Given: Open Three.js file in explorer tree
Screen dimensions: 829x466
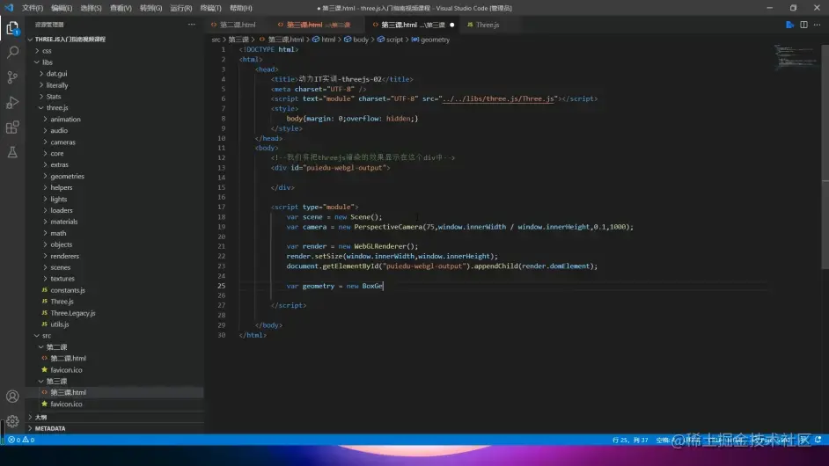Looking at the screenshot, I should tap(62, 302).
